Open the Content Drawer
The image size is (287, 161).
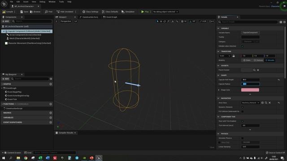13,153
